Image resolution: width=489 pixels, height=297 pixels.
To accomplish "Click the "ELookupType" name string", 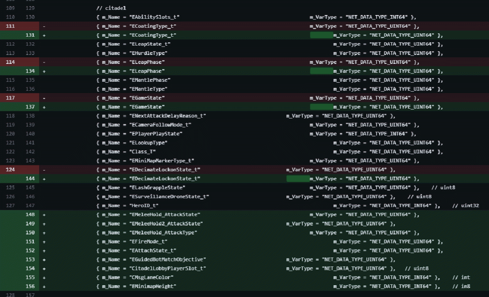I will tap(149, 143).
